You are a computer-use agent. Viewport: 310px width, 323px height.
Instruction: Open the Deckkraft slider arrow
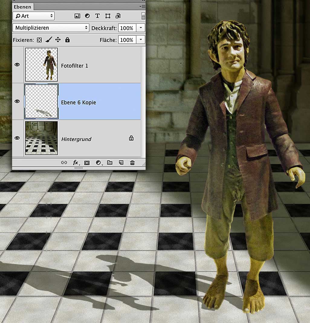click(x=141, y=28)
